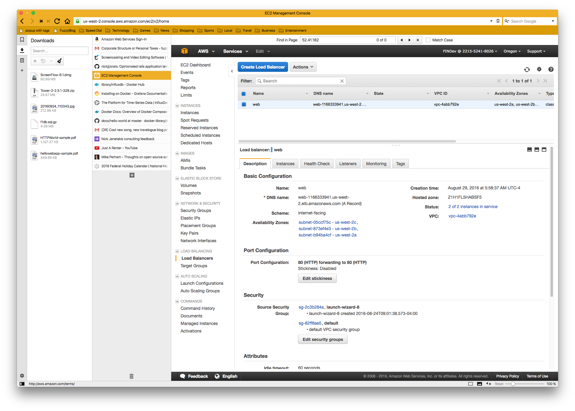Add a web panel with plus icon

click(22, 70)
